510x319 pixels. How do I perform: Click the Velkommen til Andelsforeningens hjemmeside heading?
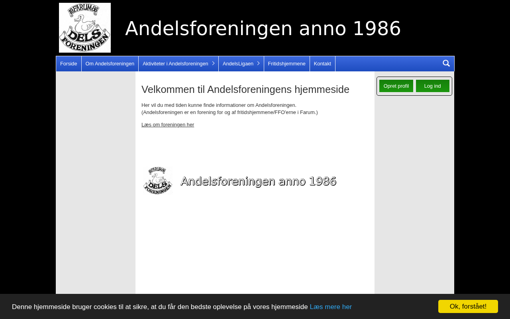(245, 89)
